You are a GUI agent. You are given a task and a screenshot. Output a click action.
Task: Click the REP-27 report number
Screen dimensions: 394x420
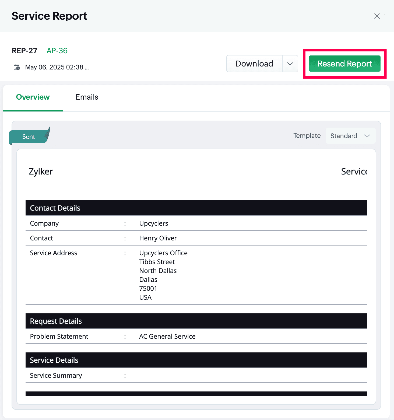(24, 51)
